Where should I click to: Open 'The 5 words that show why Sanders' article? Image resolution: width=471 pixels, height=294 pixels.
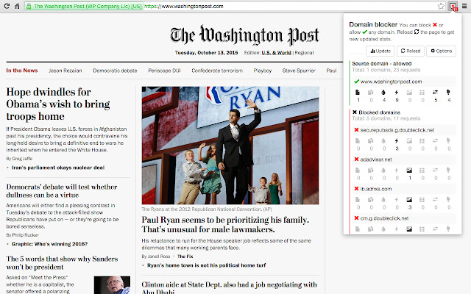(62, 263)
